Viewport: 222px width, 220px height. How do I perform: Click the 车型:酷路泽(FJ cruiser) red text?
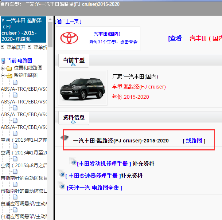(x=139, y=87)
